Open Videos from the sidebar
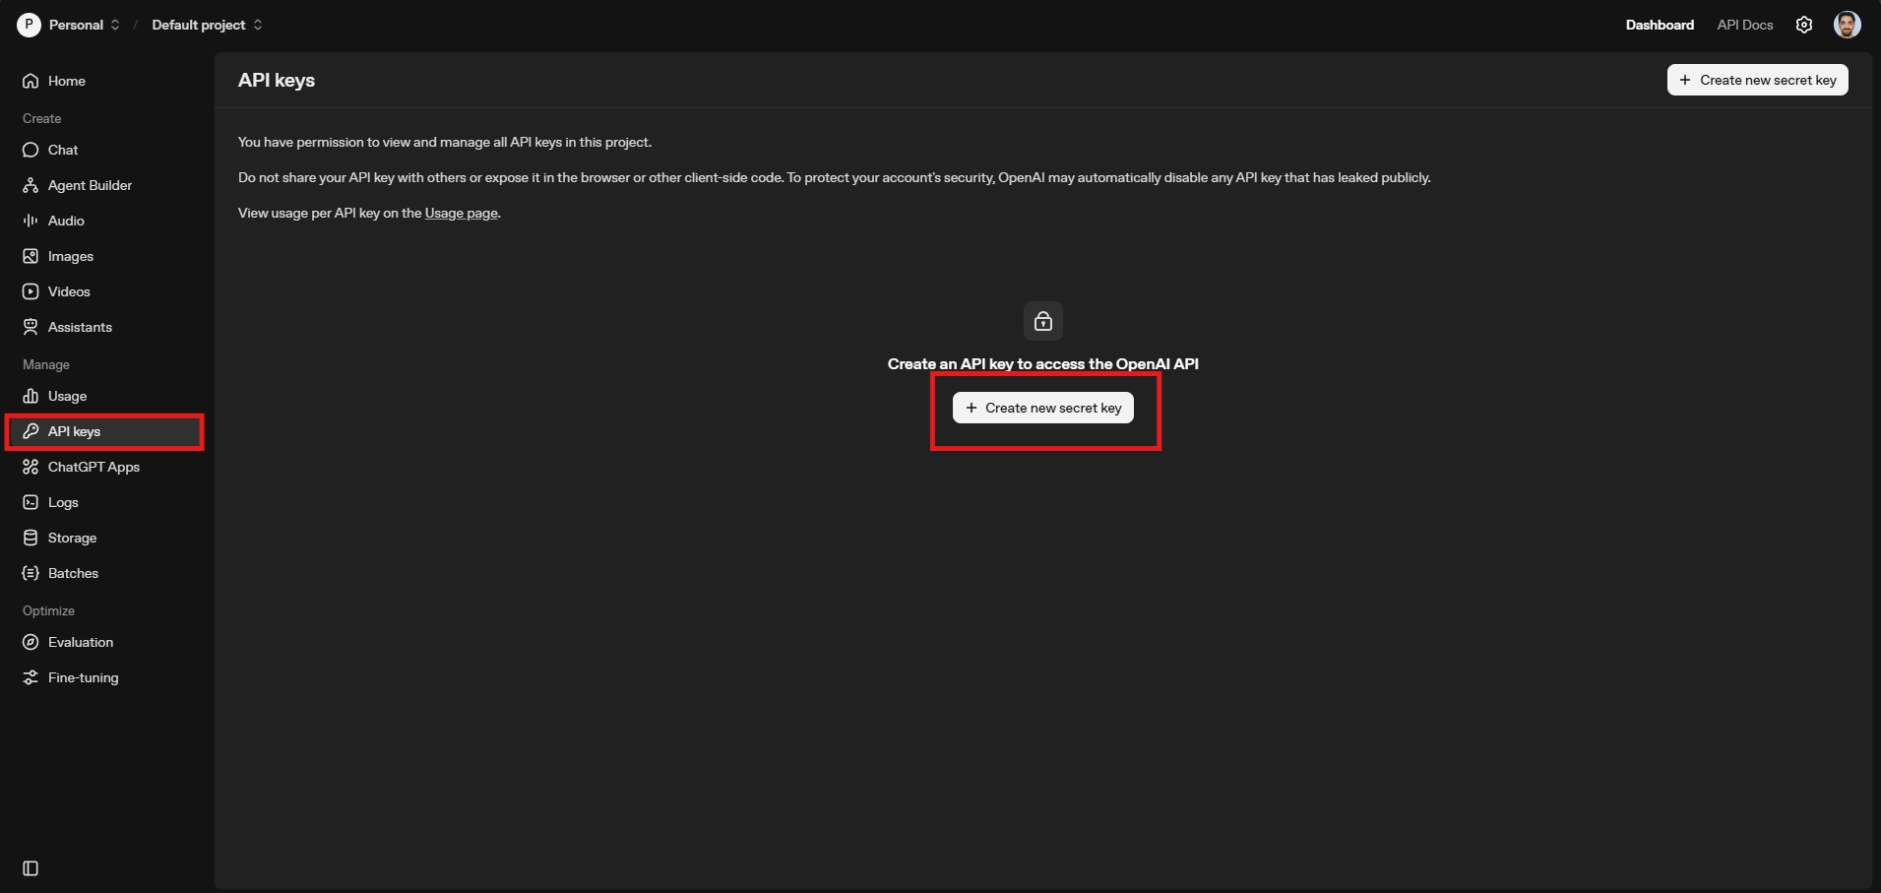This screenshot has width=1881, height=893. 105,291
